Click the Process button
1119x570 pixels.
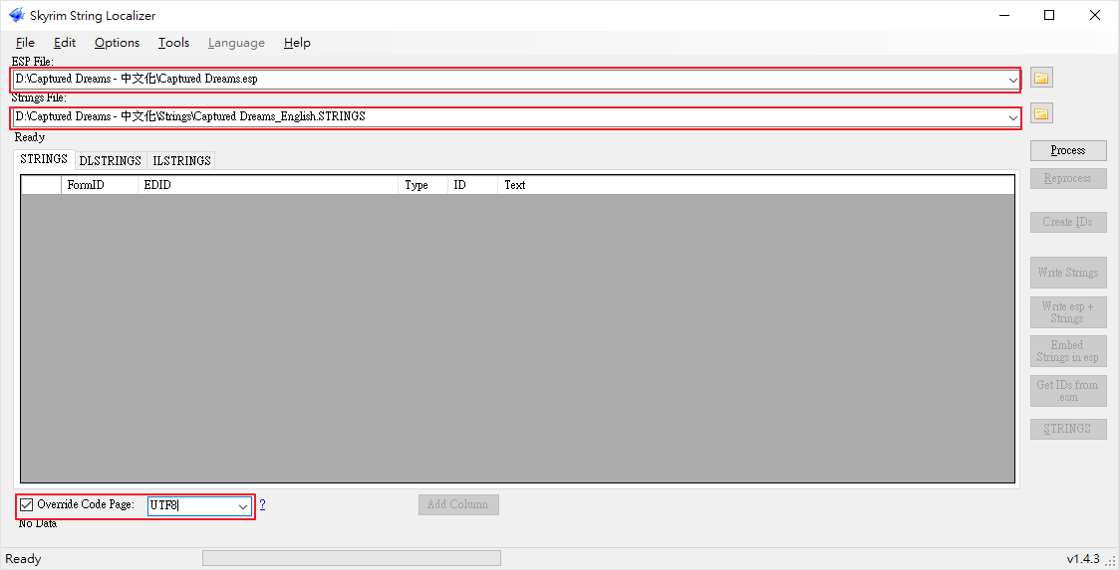tap(1068, 150)
